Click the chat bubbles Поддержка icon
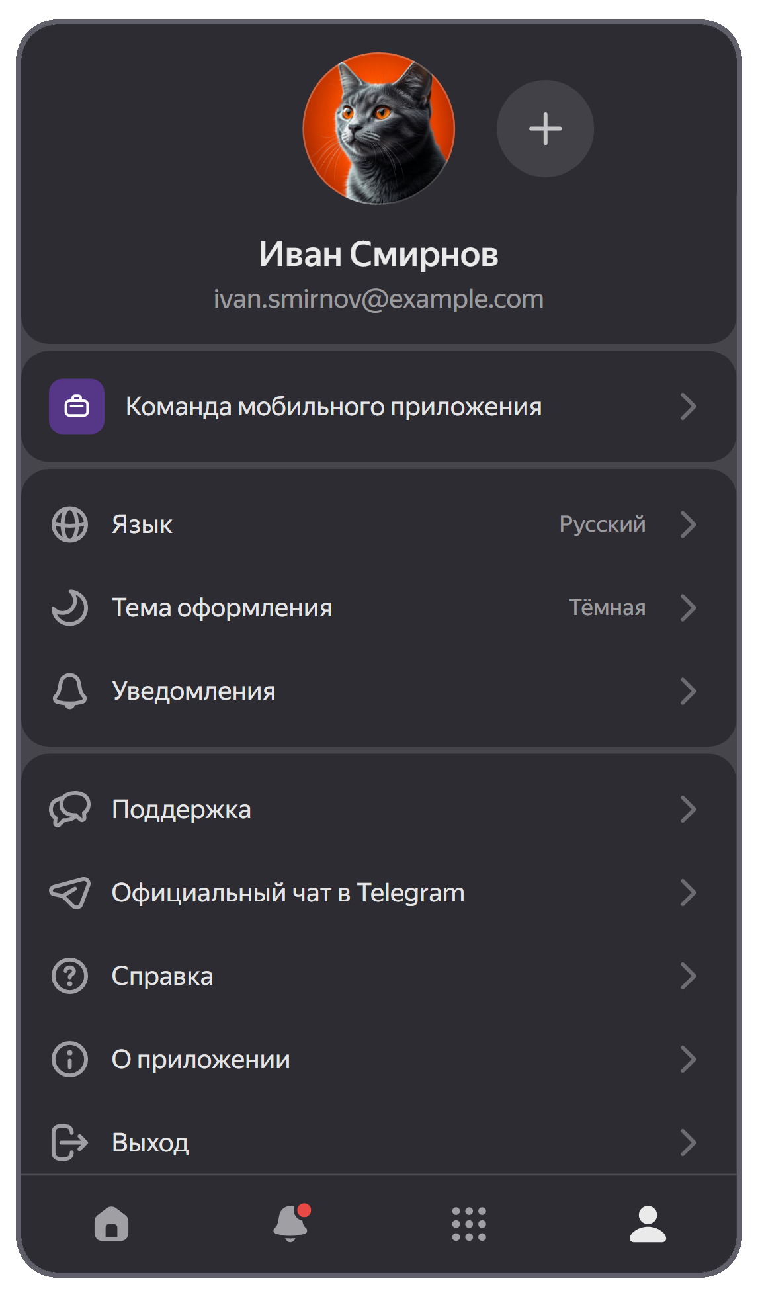The image size is (758, 1297). click(69, 809)
